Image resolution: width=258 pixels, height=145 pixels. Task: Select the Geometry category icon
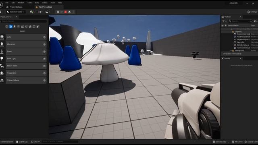pyautogui.click(x=30, y=27)
